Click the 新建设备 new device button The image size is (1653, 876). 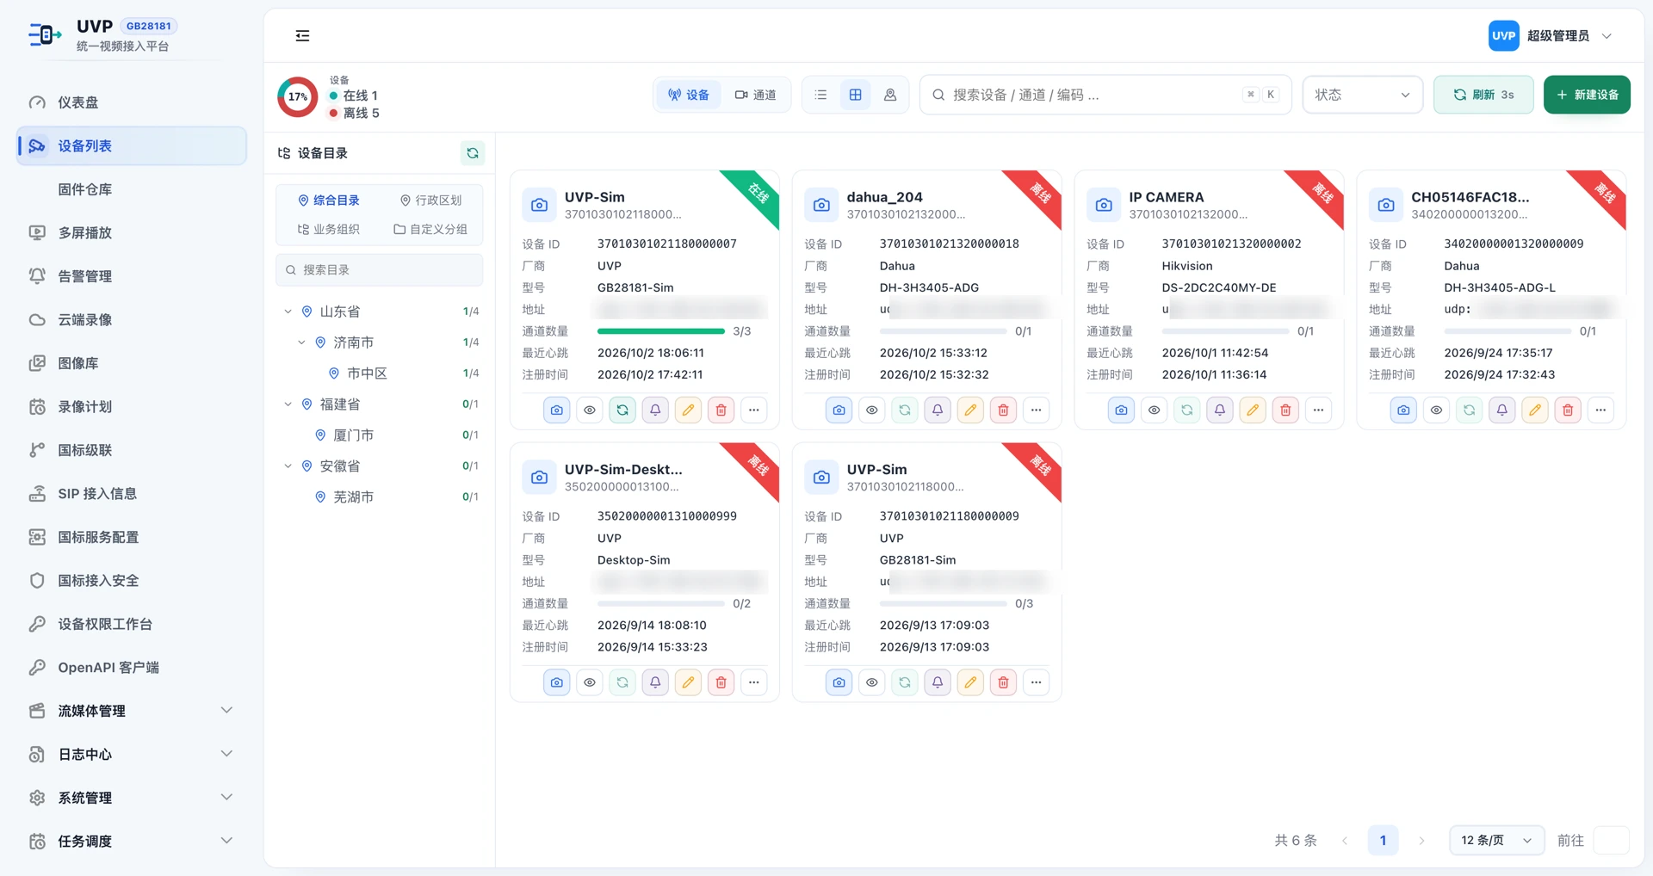pyautogui.click(x=1587, y=95)
